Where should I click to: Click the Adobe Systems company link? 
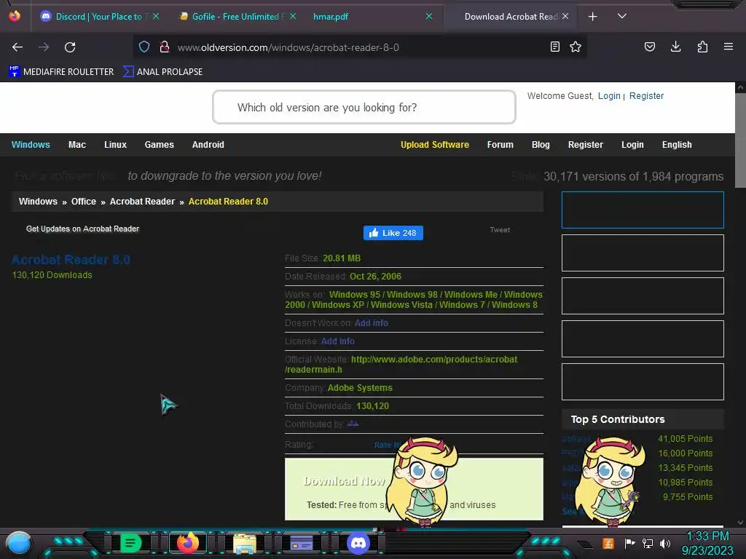point(360,388)
